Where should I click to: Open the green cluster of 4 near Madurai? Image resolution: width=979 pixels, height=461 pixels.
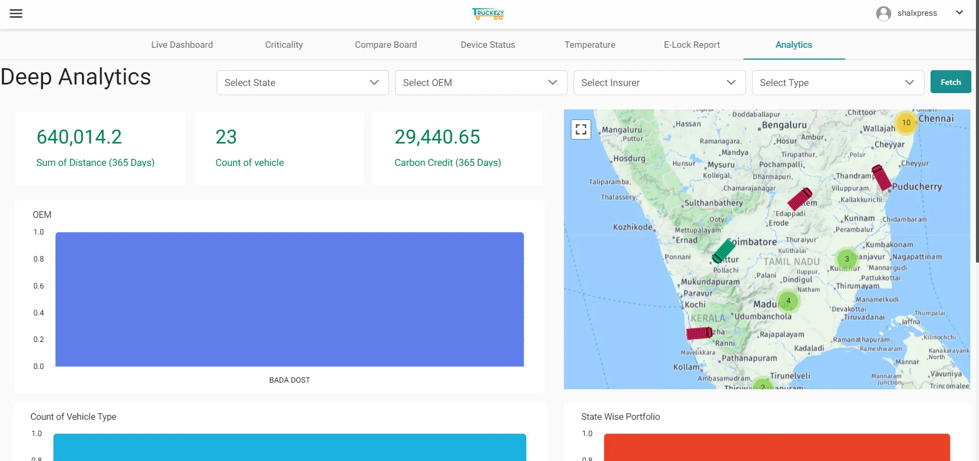(x=788, y=301)
